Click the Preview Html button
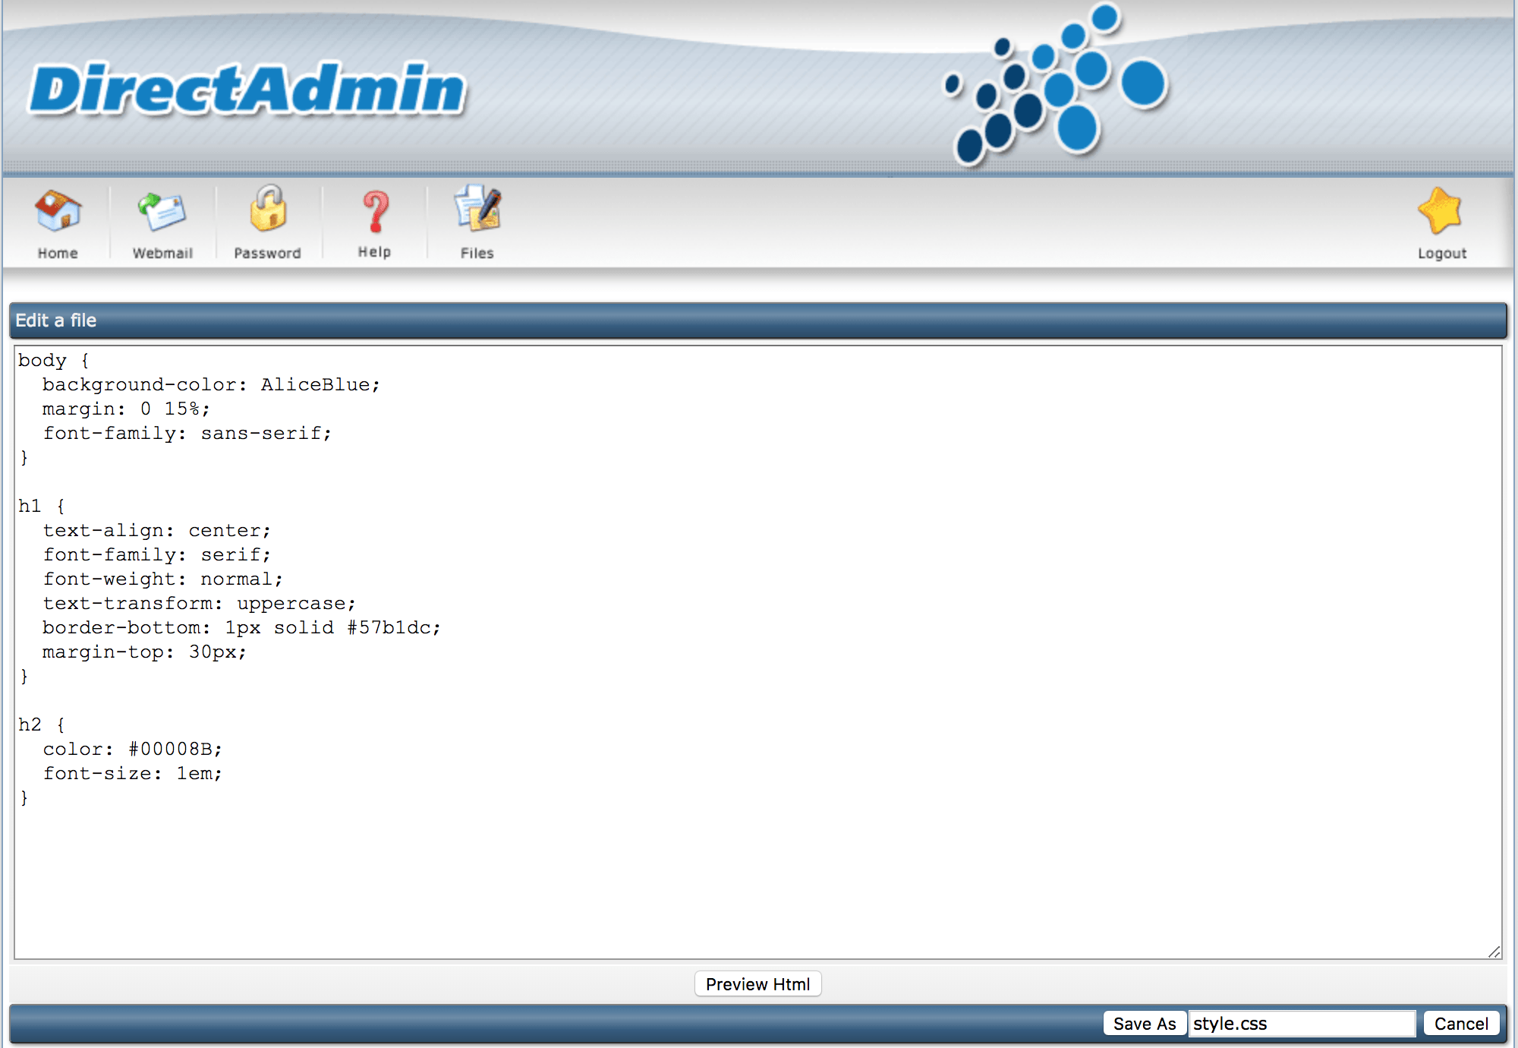The width and height of the screenshot is (1518, 1048). 757,984
